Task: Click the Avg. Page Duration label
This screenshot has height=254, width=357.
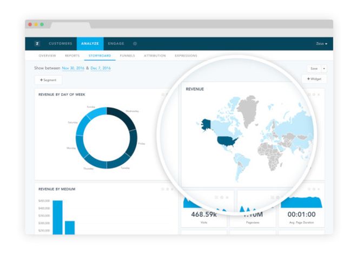Action: coord(301,223)
